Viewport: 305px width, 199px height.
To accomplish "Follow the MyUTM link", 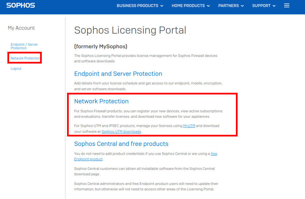I will (189, 126).
